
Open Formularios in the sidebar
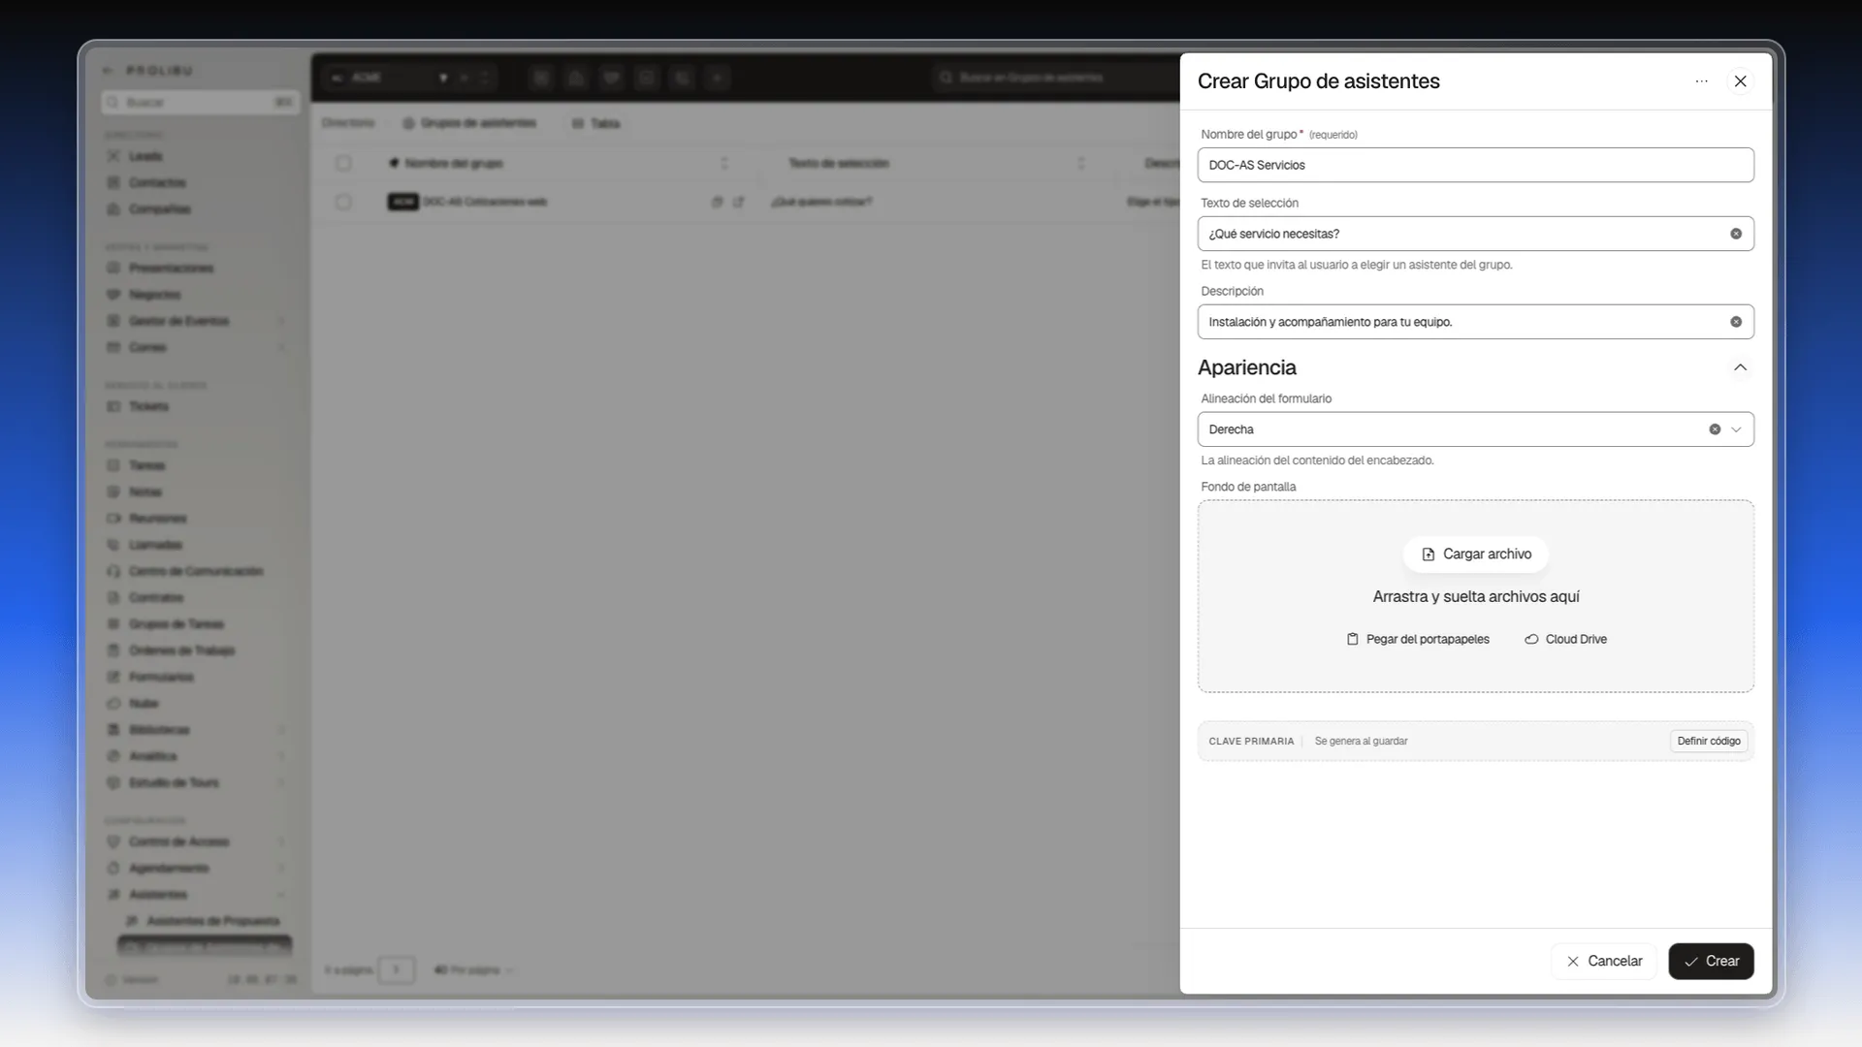(x=161, y=677)
